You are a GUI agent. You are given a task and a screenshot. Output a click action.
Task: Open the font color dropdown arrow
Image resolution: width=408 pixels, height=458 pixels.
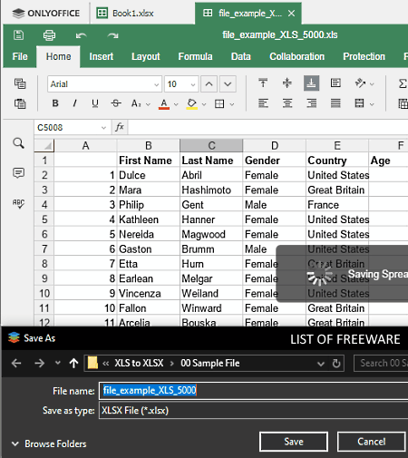coord(176,104)
